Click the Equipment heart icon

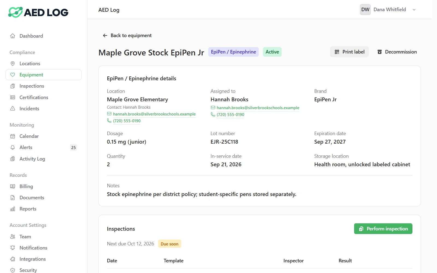point(13,75)
